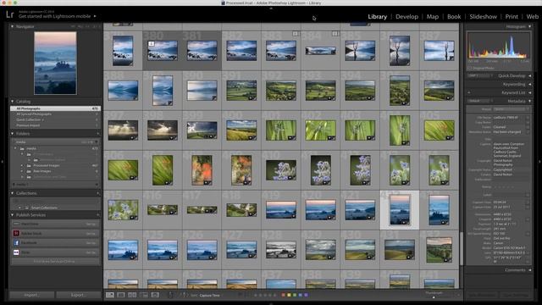Add publish service with plus icon
The height and width of the screenshot is (305, 542).
[98, 215]
